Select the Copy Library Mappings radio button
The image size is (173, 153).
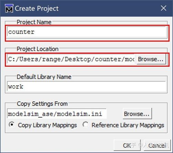click(12, 124)
